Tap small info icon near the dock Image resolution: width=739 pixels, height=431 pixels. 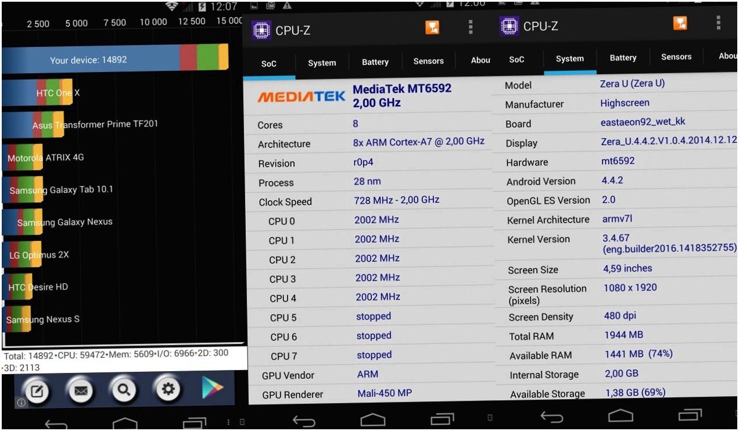21,402
